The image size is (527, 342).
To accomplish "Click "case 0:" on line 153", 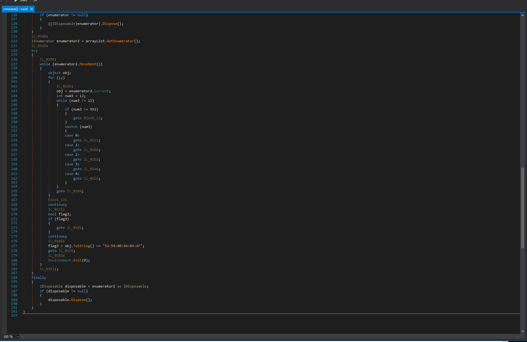I will [x=72, y=135].
